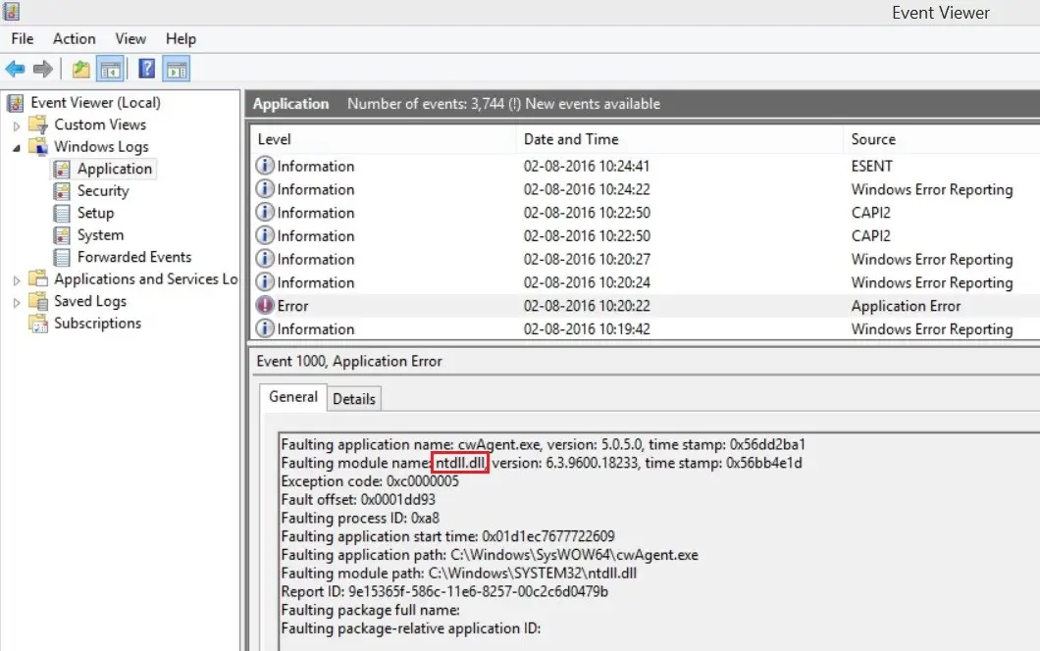The image size is (1040, 651).
Task: Click the Back arrow toolbar icon
Action: (15, 69)
